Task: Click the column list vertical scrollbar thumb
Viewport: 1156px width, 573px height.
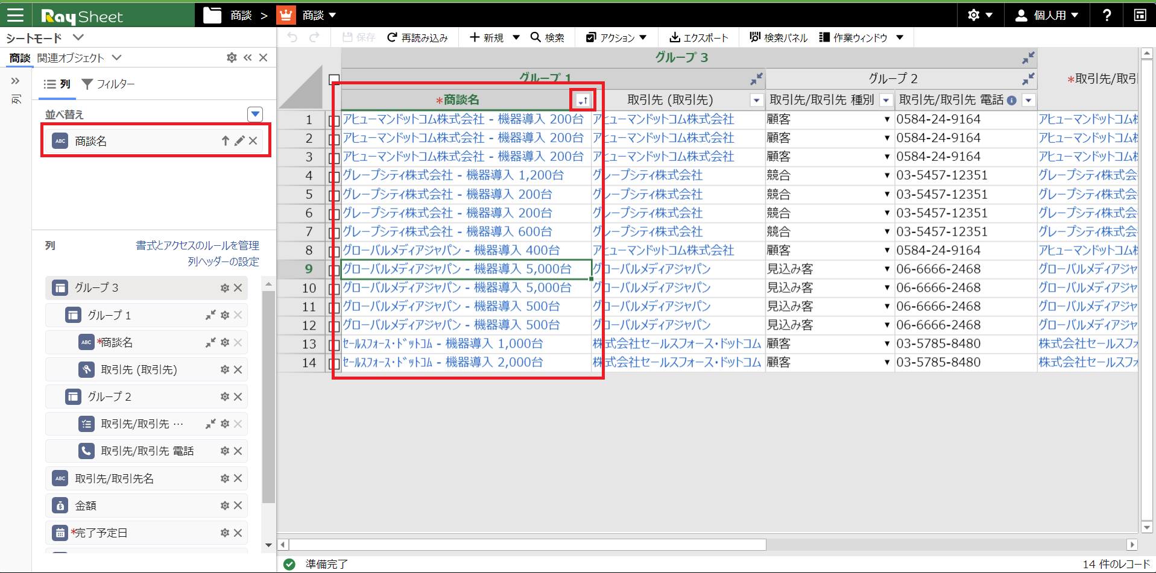Action: tap(268, 396)
